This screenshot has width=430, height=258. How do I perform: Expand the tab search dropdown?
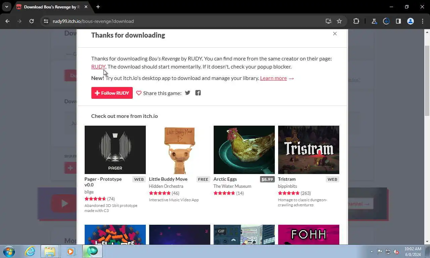(x=6, y=7)
